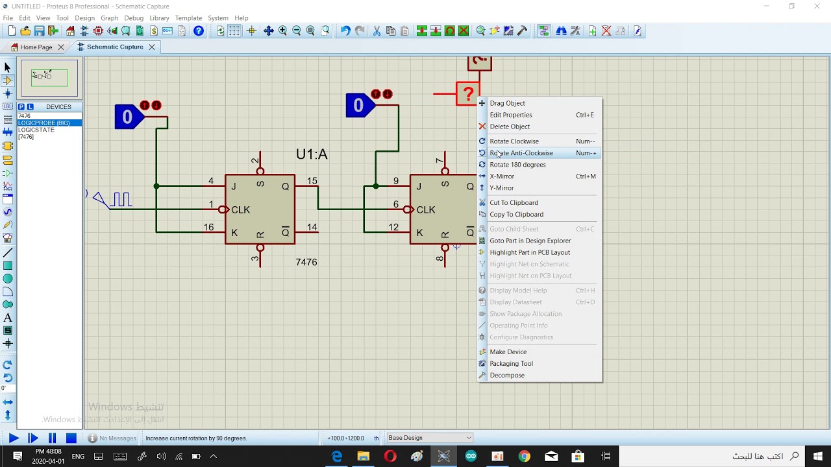Viewport: 831px width, 467px height.
Task: Select the Selection Mode arrow tool
Action: point(8,67)
